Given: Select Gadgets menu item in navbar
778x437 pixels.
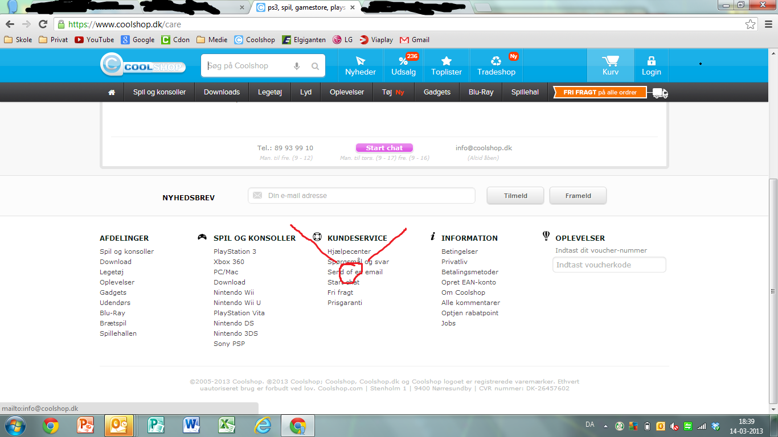Looking at the screenshot, I should [x=437, y=92].
